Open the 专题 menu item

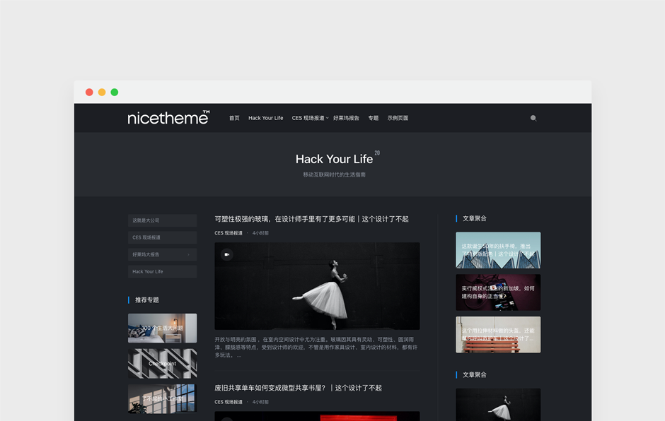coord(374,118)
